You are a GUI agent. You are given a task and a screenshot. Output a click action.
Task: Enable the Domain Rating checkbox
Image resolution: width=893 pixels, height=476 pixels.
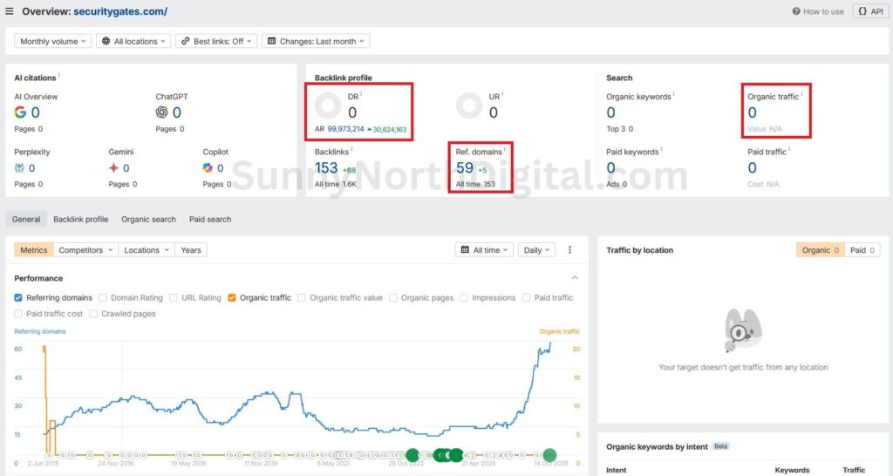(104, 298)
